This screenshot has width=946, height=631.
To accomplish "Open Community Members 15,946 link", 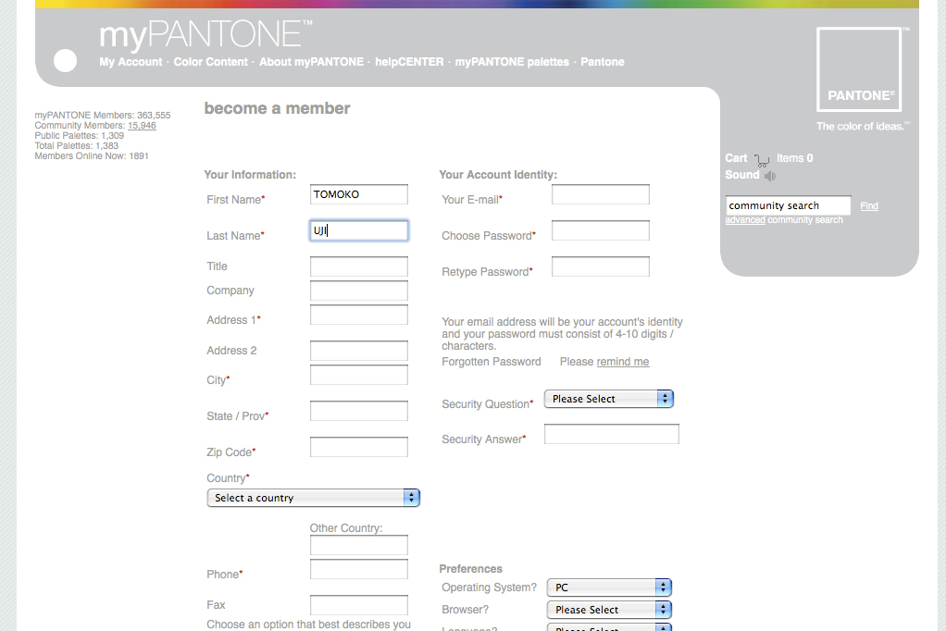I will 142,126.
